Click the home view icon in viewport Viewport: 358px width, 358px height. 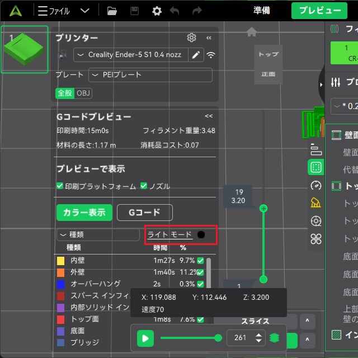252,32
